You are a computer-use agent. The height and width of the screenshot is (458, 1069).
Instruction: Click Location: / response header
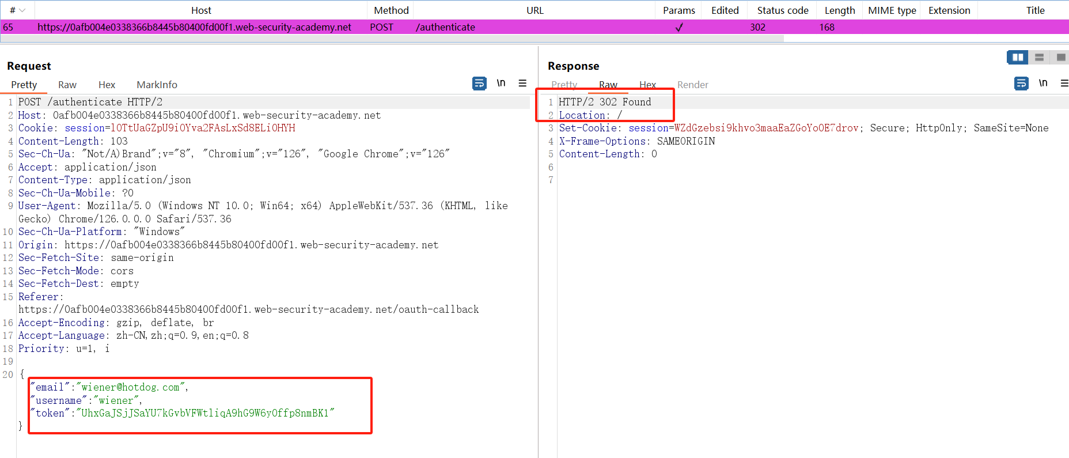tap(590, 115)
